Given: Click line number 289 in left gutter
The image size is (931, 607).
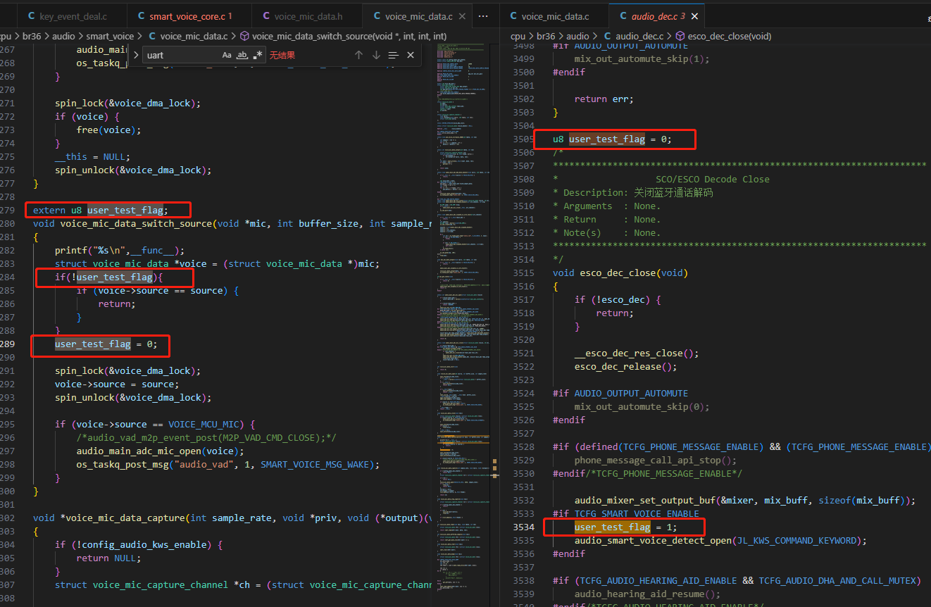Looking at the screenshot, I should [8, 344].
